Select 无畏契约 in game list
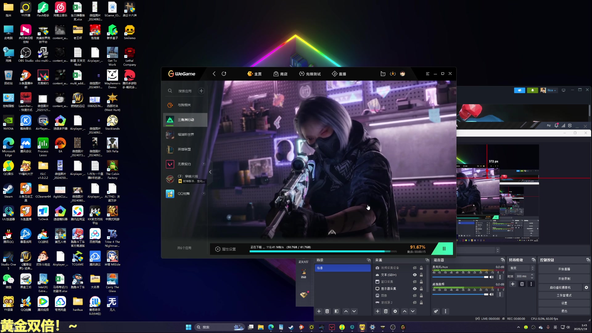The width and height of the screenshot is (592, 333). coord(185,164)
